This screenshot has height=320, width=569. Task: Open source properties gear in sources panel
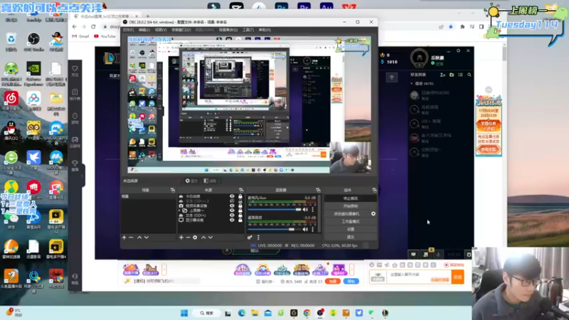195,238
